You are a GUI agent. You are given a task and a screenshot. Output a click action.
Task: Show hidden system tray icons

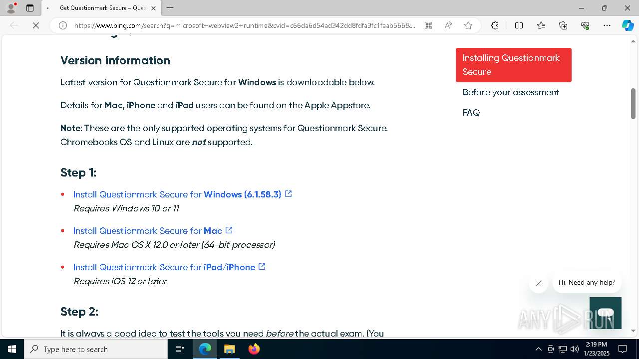tap(538, 349)
